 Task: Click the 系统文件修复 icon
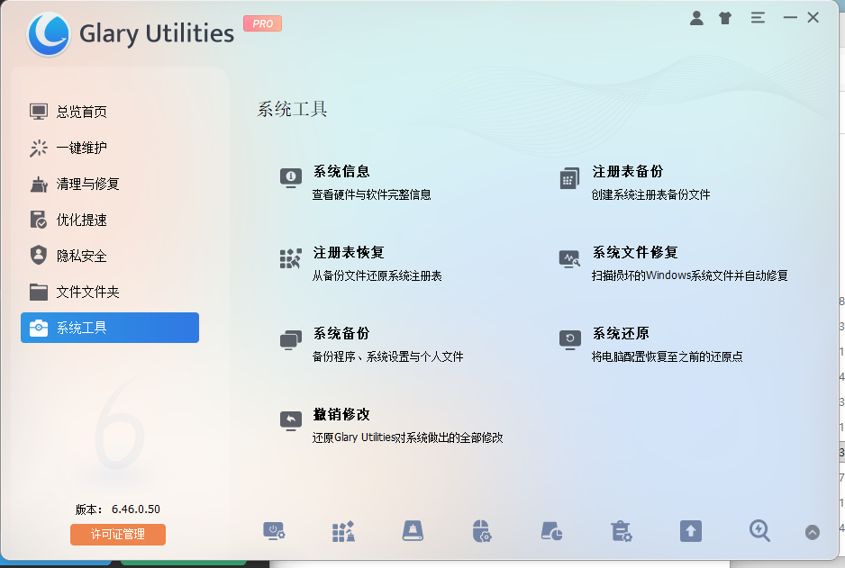(x=569, y=259)
